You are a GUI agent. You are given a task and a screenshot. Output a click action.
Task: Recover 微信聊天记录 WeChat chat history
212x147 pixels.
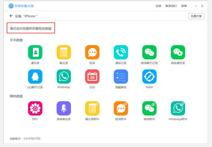149,52
